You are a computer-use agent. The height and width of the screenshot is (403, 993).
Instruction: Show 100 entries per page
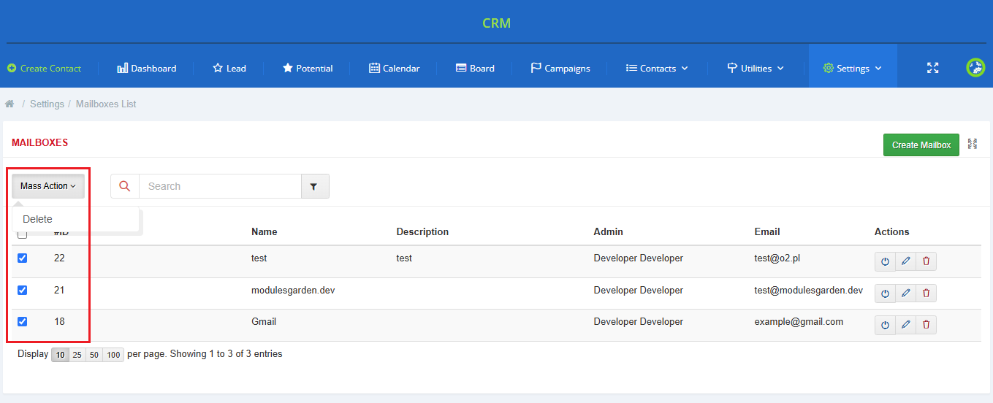pos(113,355)
